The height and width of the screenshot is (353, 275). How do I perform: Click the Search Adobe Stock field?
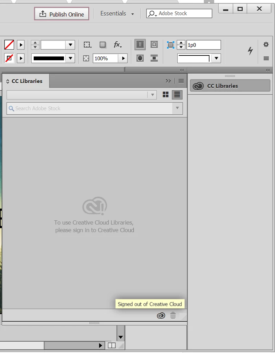coord(89,108)
